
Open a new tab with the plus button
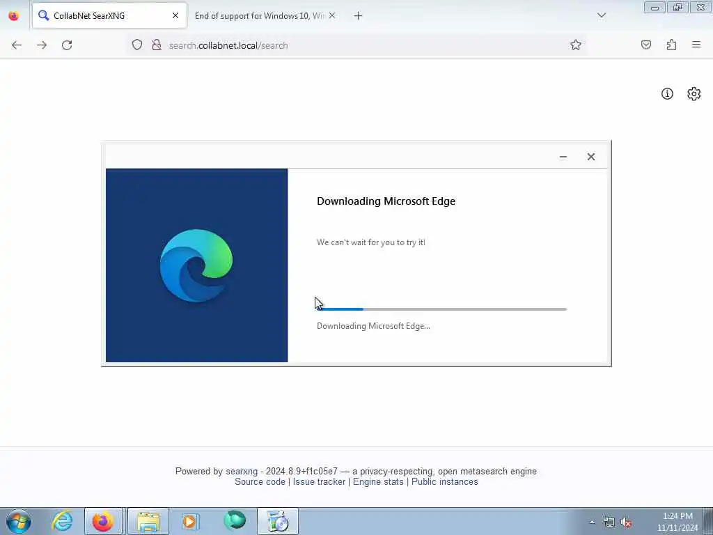358,16
